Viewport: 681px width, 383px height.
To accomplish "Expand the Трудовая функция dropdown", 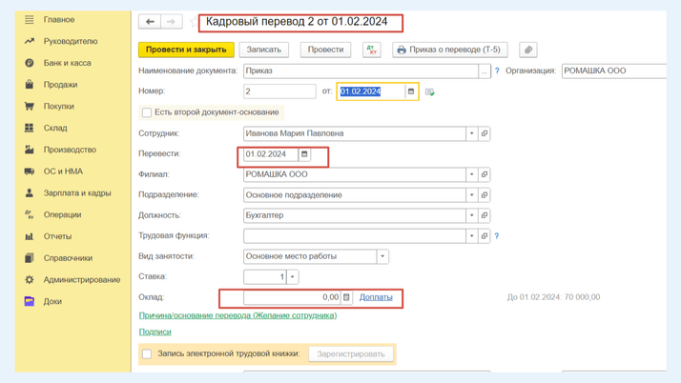I will tap(472, 236).
